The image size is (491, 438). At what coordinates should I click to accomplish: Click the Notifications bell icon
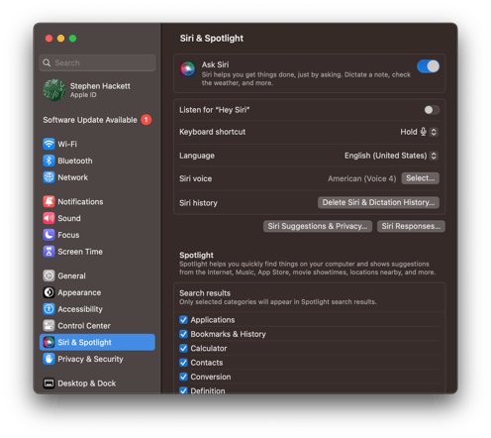(49, 201)
